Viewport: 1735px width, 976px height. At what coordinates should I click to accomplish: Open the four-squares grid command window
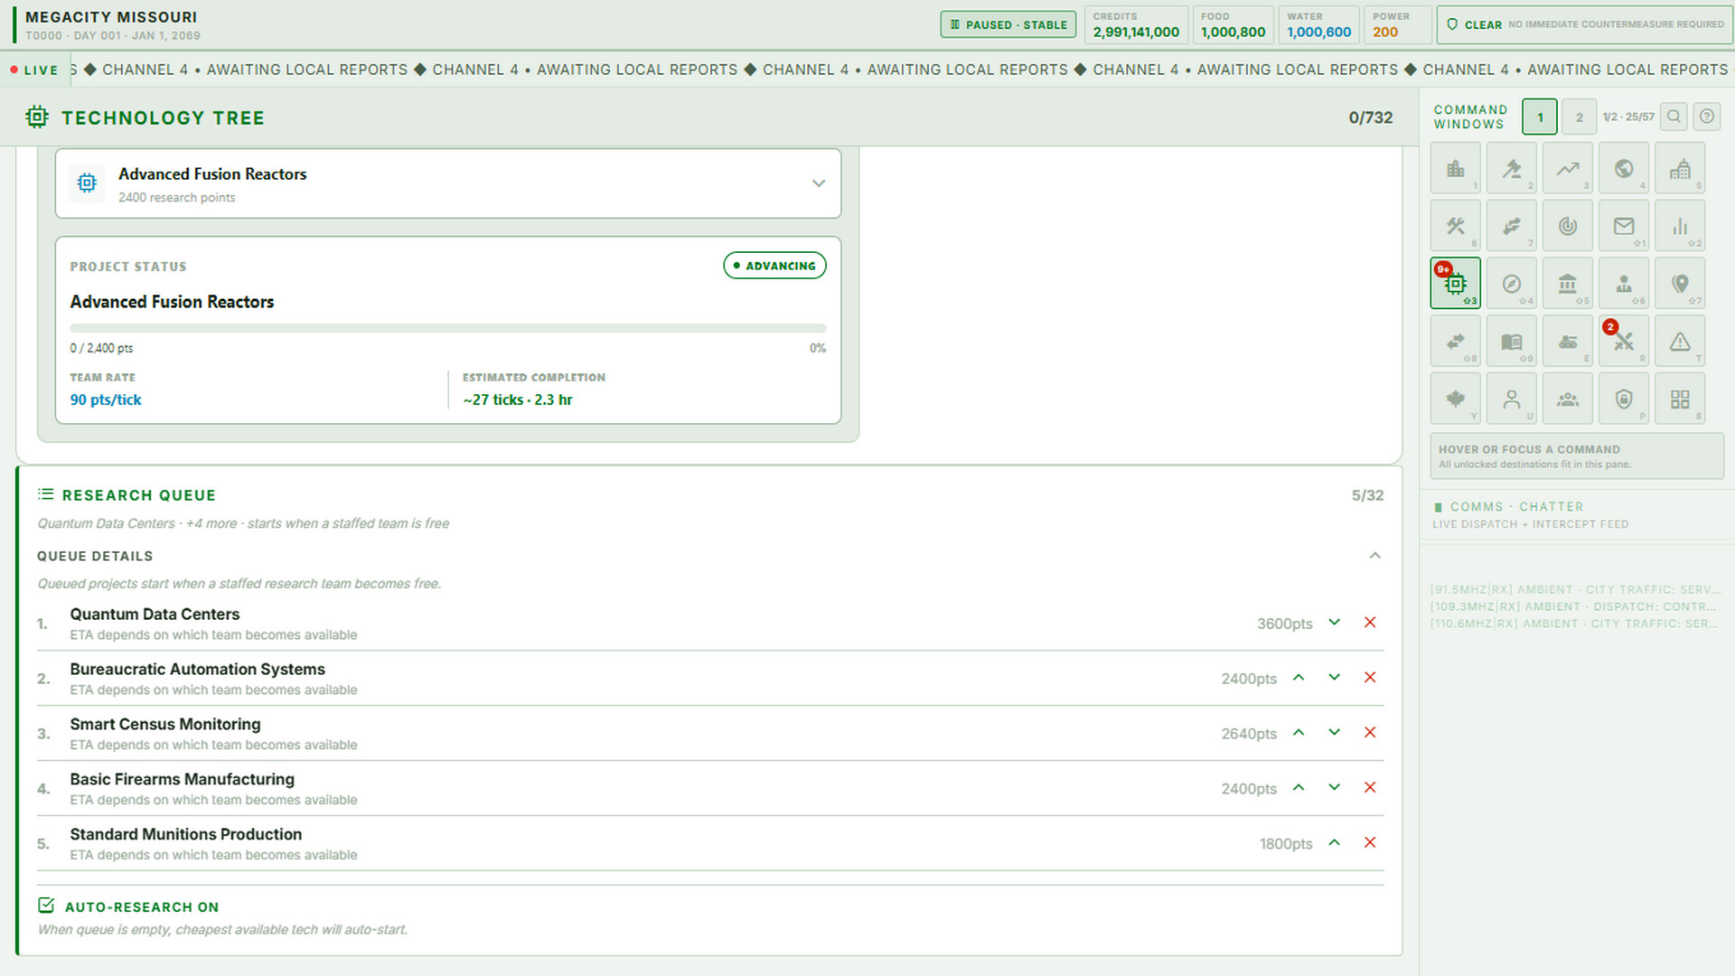point(1680,399)
